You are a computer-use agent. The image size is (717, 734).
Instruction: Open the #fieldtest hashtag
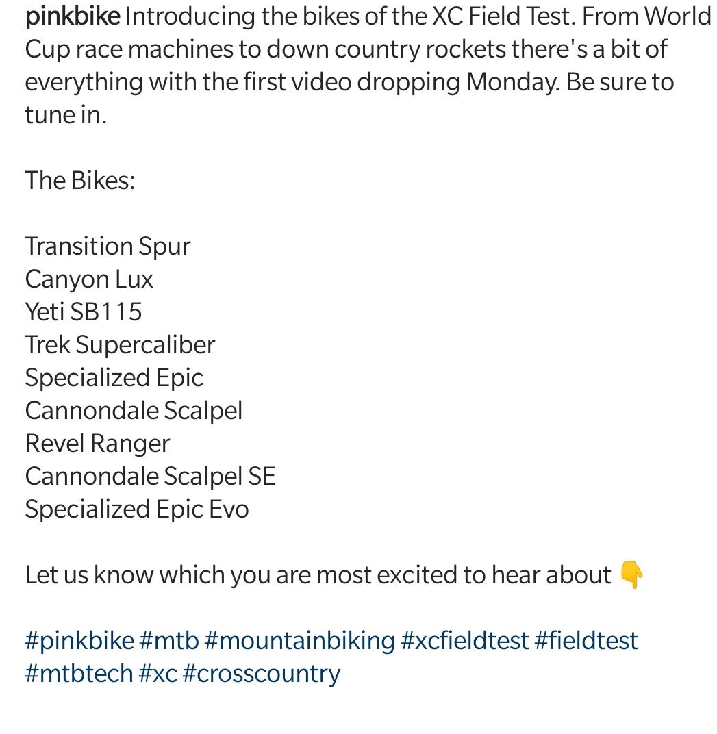tap(586, 641)
